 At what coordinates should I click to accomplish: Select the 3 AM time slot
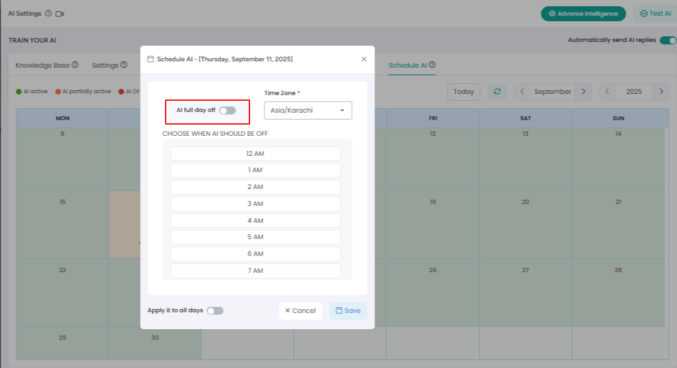256,203
